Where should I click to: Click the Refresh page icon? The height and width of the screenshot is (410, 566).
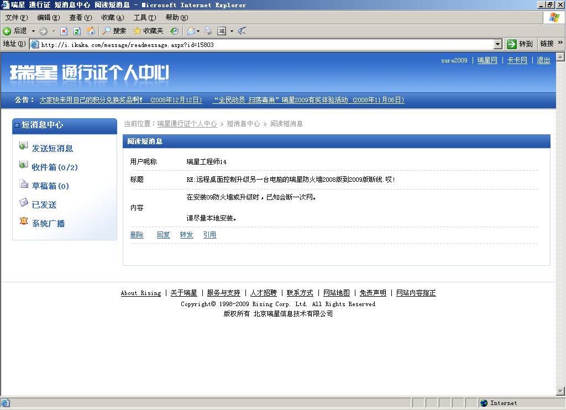click(77, 31)
